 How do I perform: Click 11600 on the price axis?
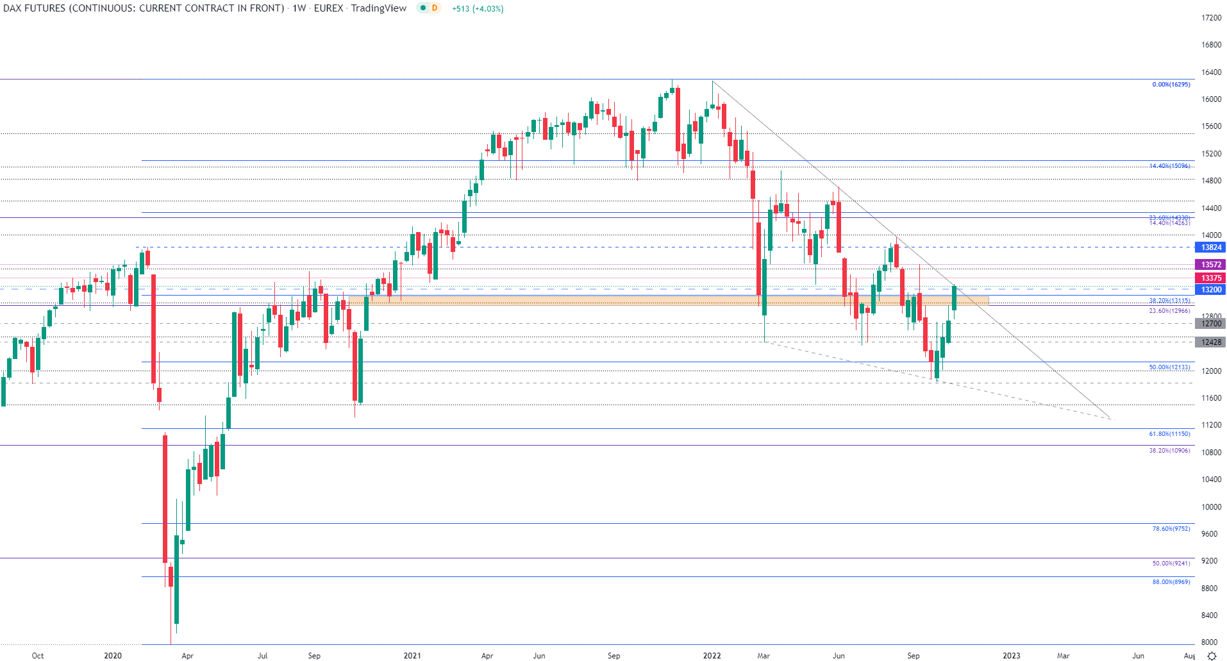click(1211, 398)
